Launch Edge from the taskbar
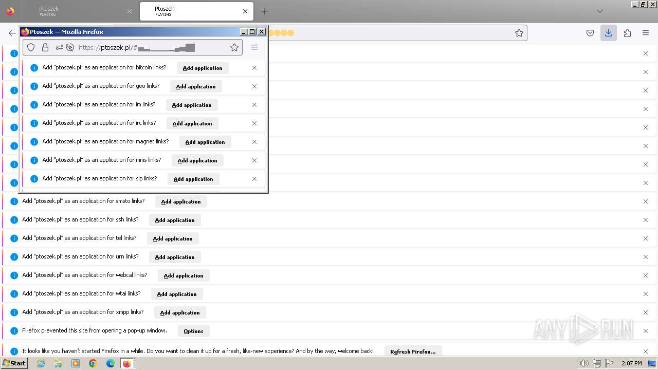Screen dimensions: 658x370 tap(111, 363)
